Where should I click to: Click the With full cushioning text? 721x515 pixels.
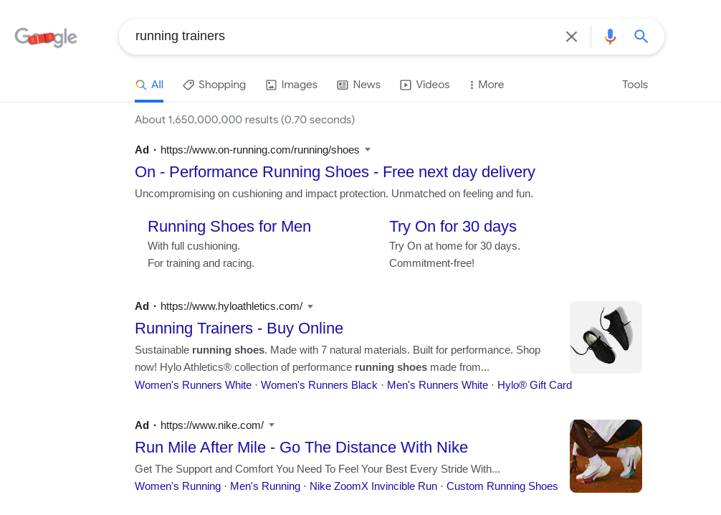[x=194, y=246]
